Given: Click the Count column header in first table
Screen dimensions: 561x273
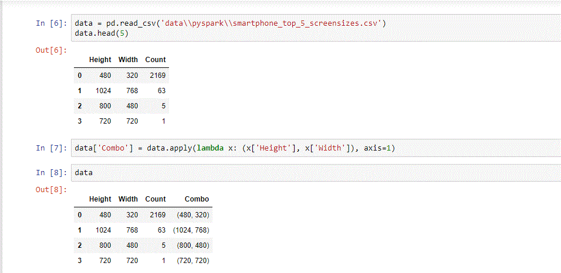Looking at the screenshot, I should coord(156,60).
